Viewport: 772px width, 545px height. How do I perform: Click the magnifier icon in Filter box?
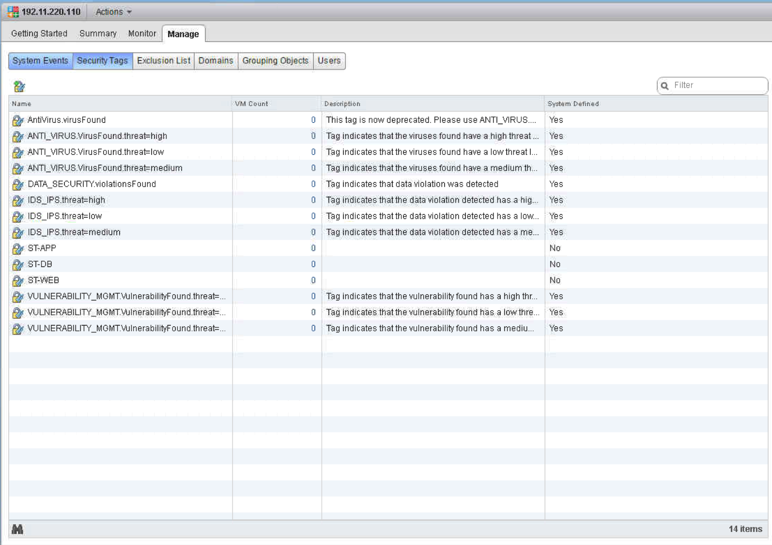665,86
